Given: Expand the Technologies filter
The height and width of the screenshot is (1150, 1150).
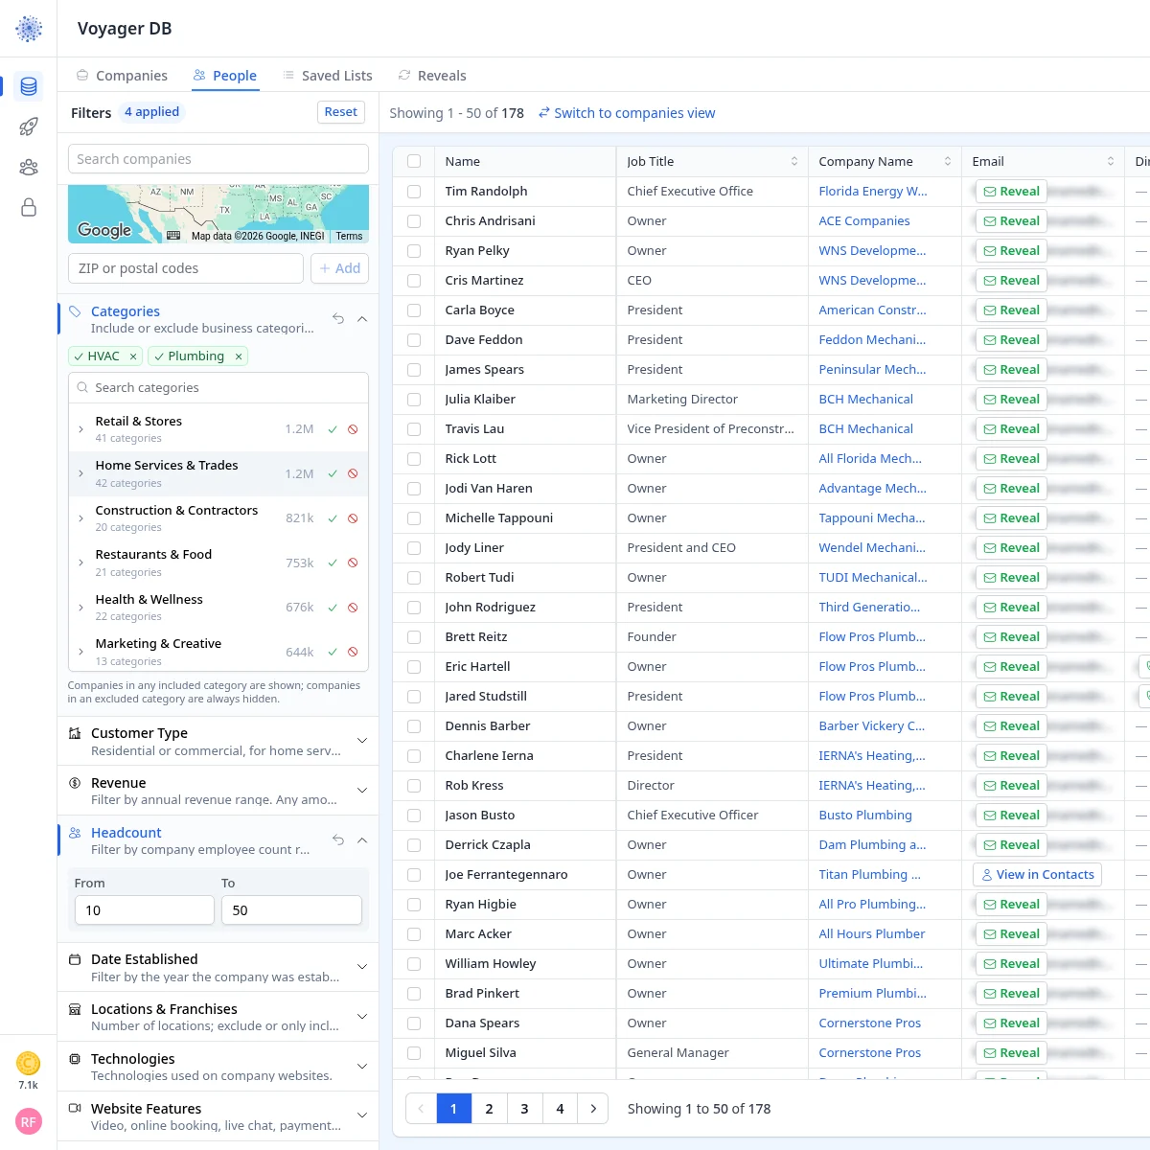Looking at the screenshot, I should pyautogui.click(x=362, y=1067).
